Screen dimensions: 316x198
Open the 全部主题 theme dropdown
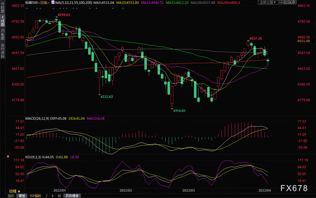pyautogui.click(x=268, y=2)
